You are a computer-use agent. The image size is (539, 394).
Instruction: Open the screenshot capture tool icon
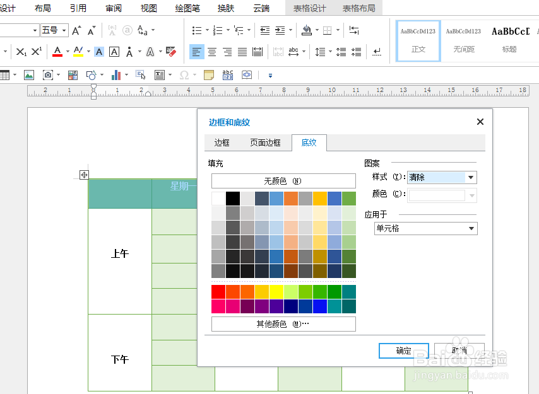[48, 74]
